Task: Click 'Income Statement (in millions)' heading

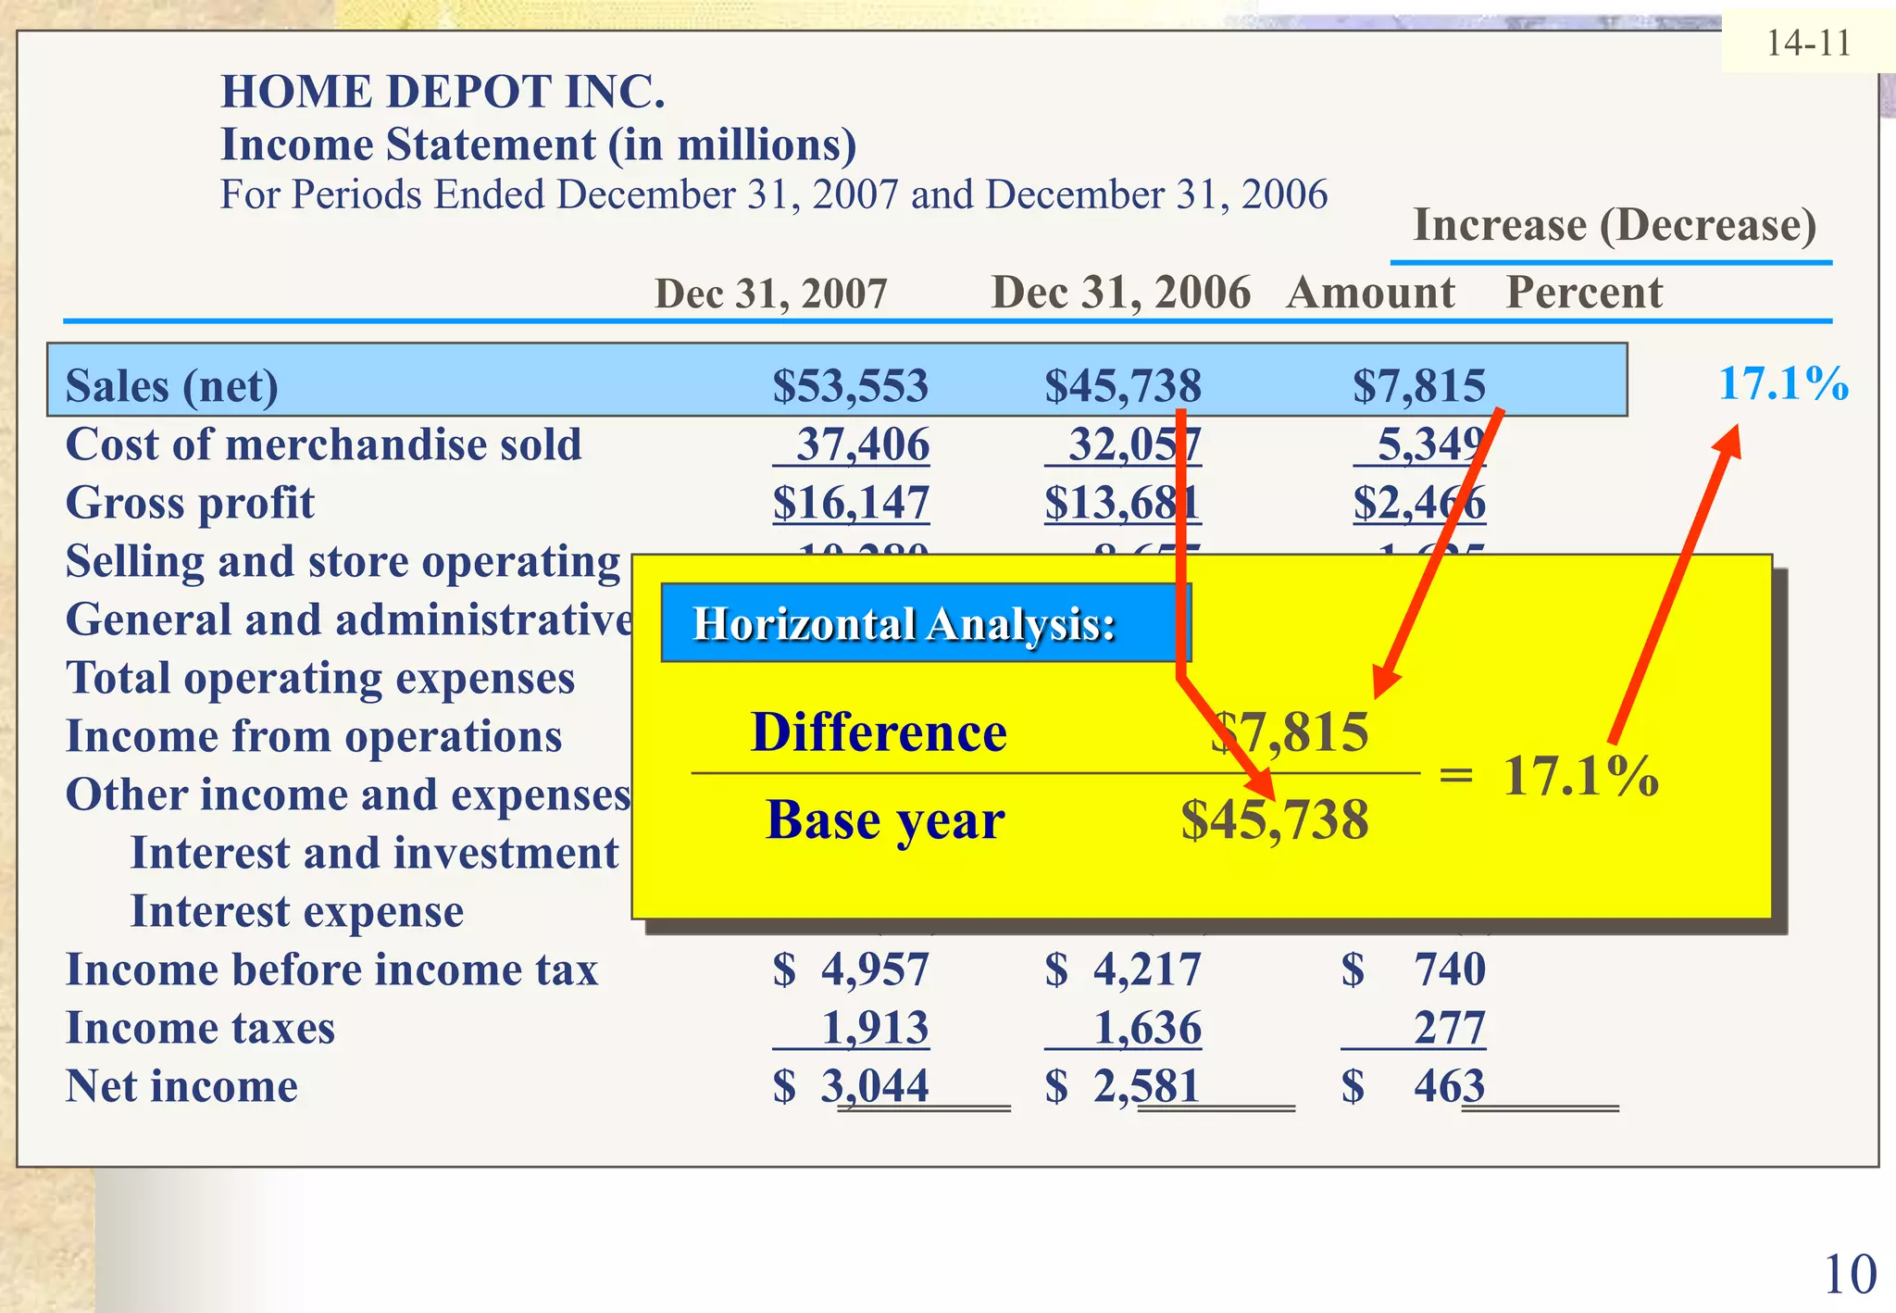Action: 539,144
